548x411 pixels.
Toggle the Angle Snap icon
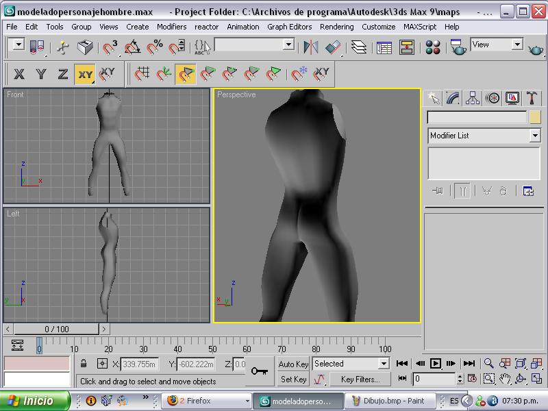pos(132,47)
